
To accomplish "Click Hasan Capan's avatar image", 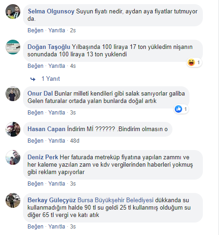I will point(13,129).
